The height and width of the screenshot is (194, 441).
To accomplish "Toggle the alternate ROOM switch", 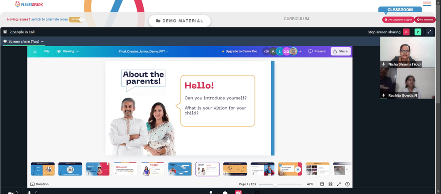I will tap(76, 19).
